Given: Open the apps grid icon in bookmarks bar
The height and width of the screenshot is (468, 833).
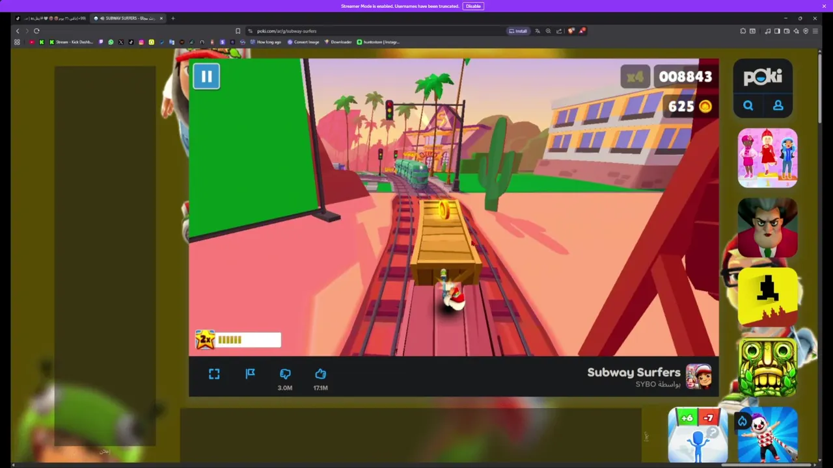Looking at the screenshot, I should [x=17, y=42].
